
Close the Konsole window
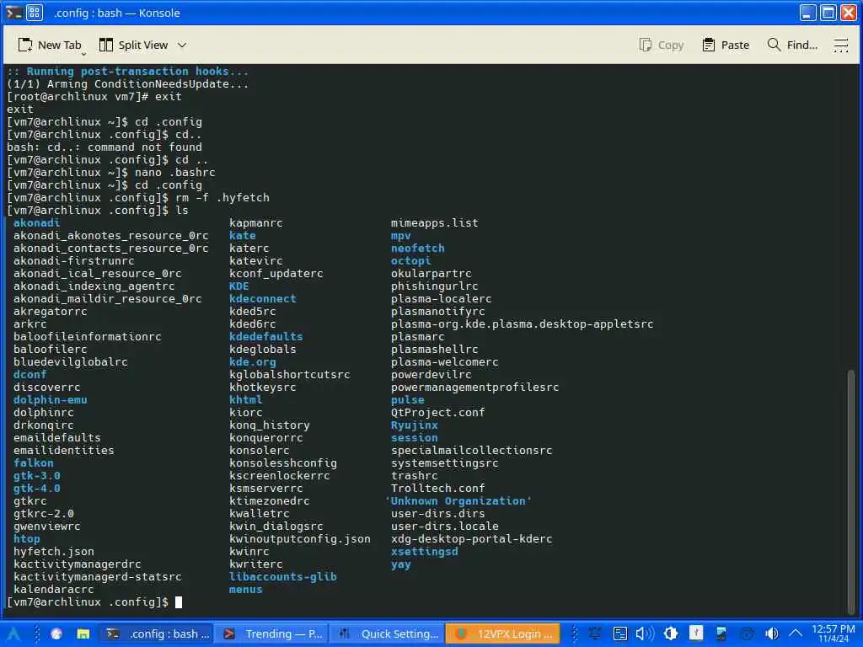coord(848,13)
